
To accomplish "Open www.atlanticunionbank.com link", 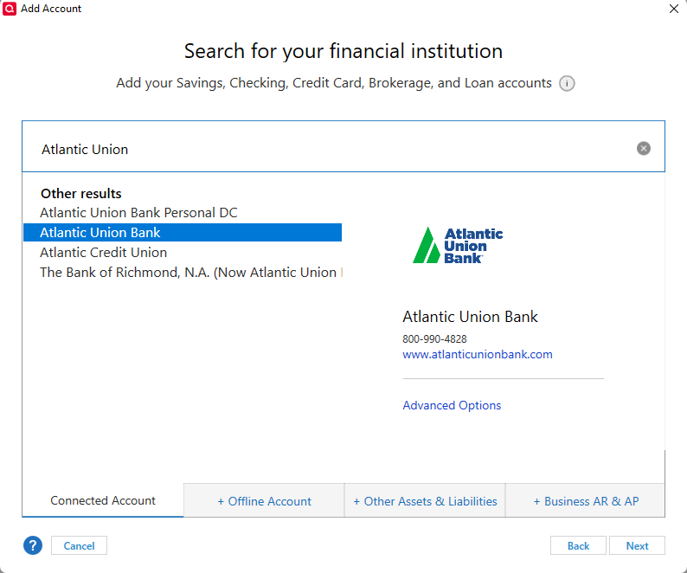I will (477, 354).
